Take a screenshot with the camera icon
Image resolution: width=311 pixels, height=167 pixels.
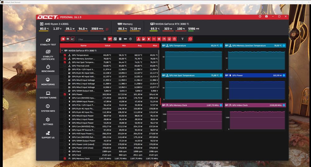(267, 16)
